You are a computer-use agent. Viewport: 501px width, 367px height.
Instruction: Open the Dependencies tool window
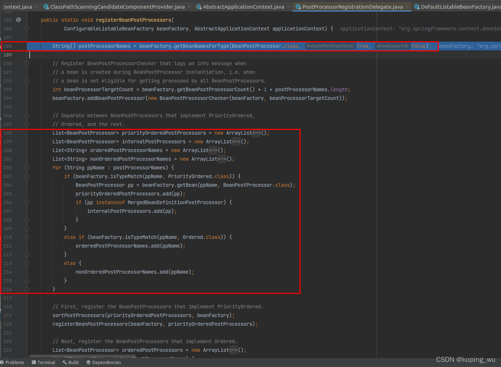(x=103, y=362)
